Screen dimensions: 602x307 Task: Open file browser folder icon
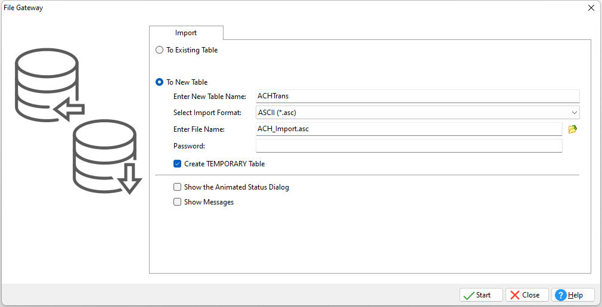572,129
